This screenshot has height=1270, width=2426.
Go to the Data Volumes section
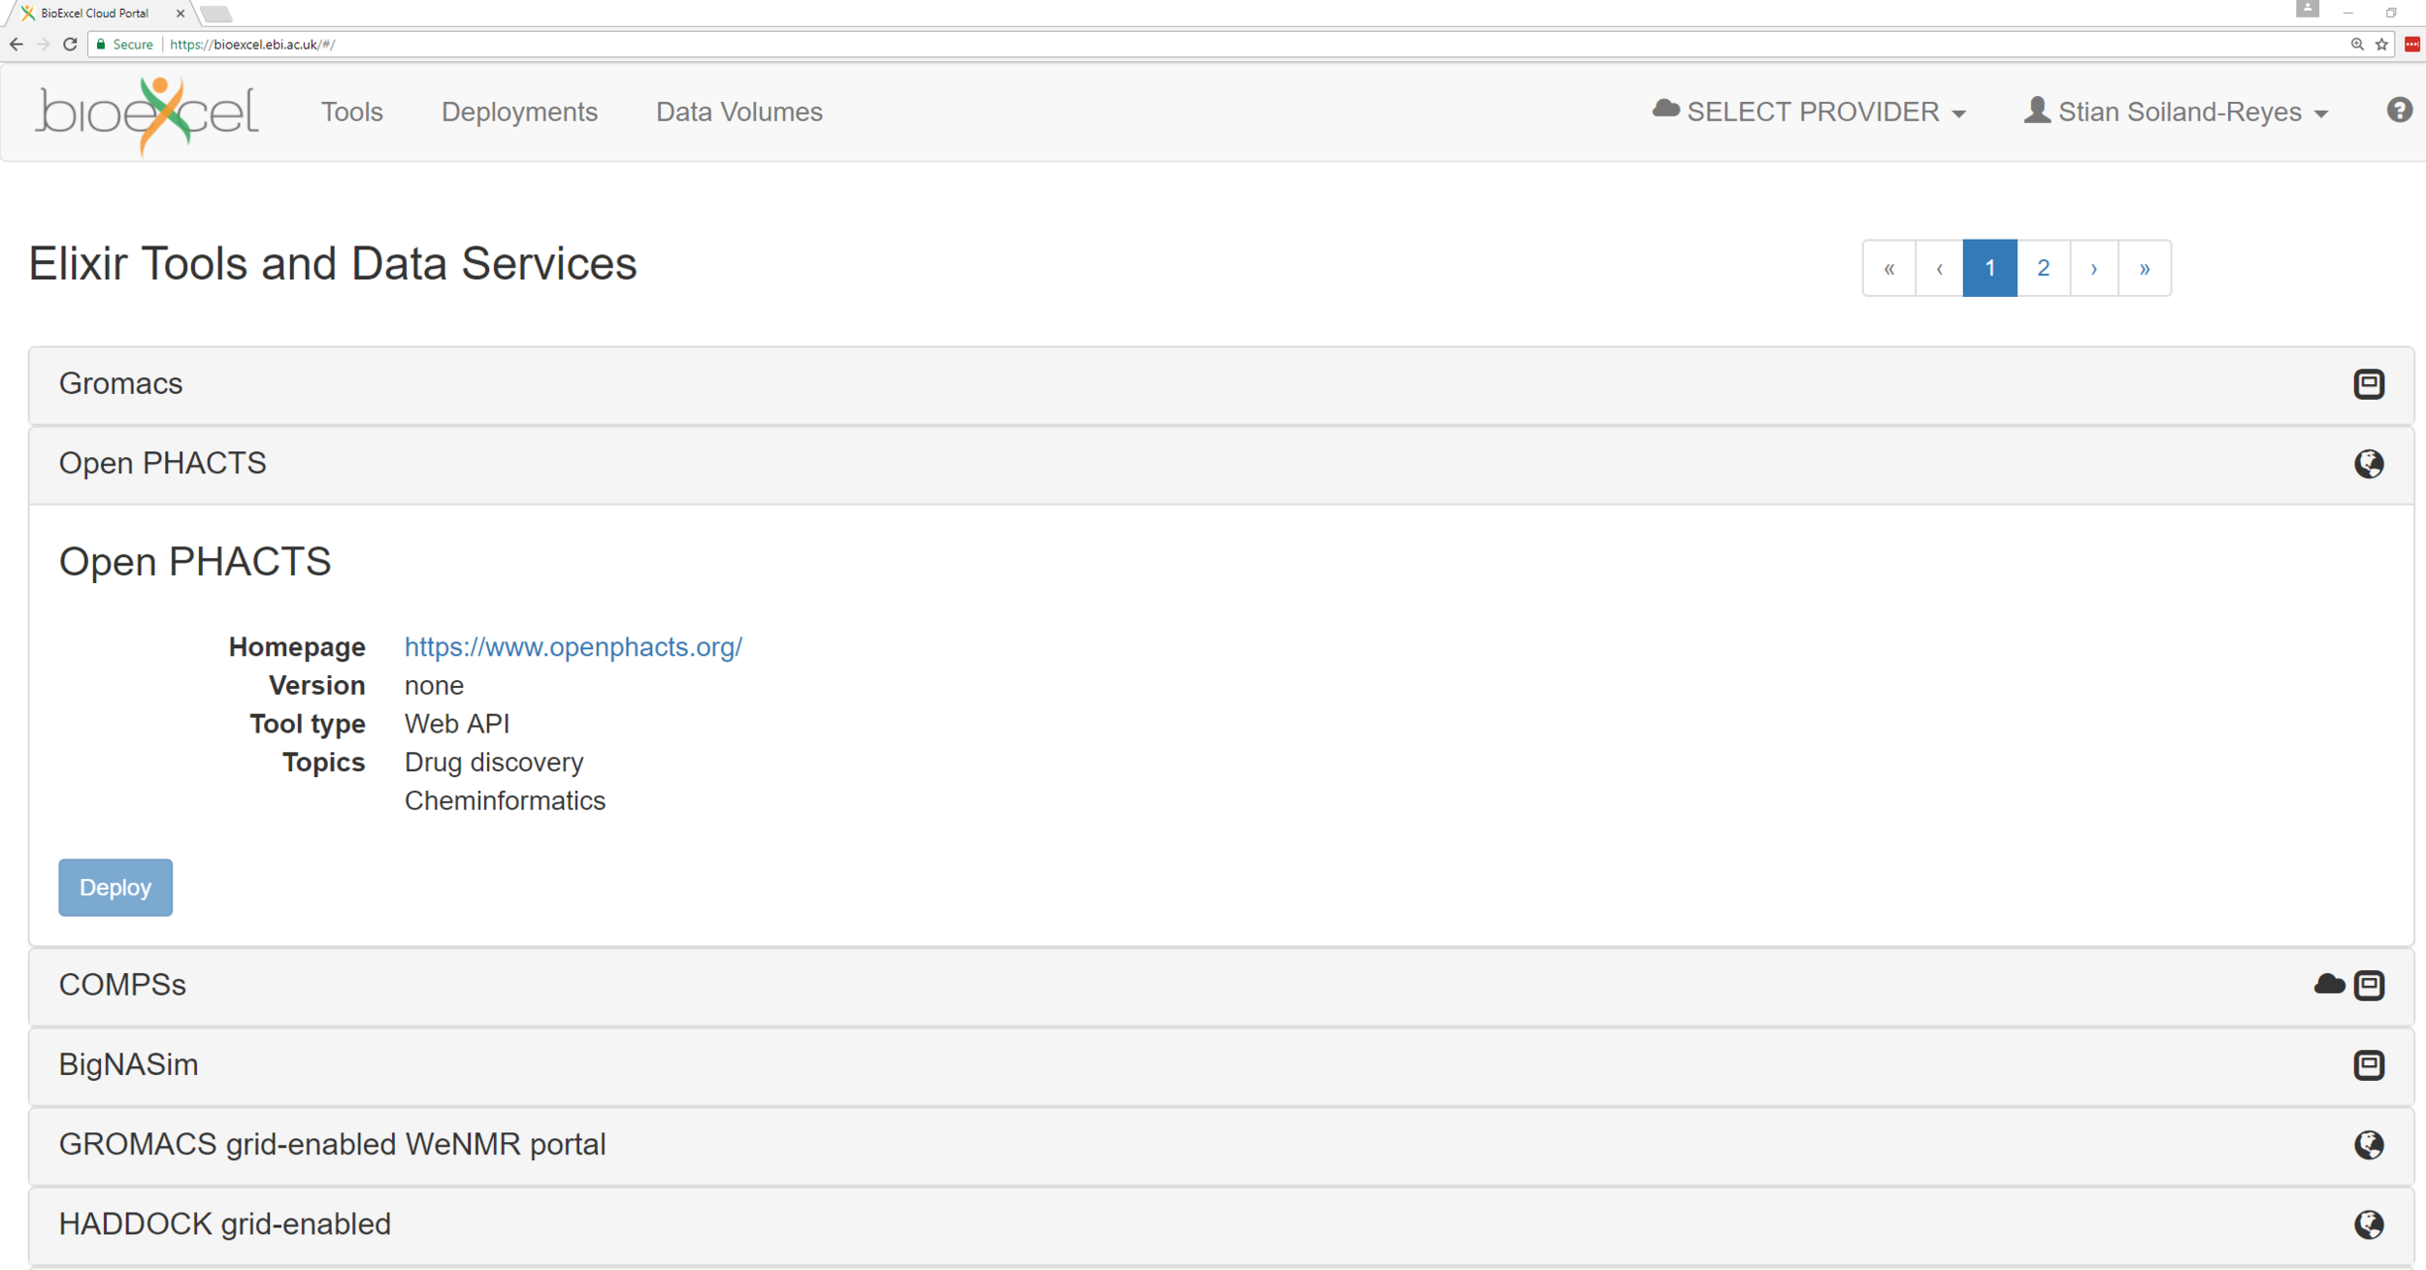(x=738, y=113)
